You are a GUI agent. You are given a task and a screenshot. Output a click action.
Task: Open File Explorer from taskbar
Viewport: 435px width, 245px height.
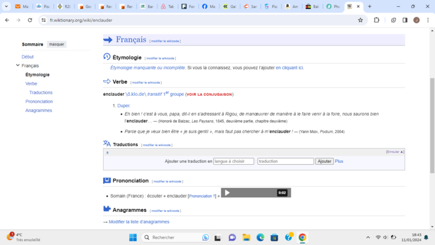click(x=246, y=238)
